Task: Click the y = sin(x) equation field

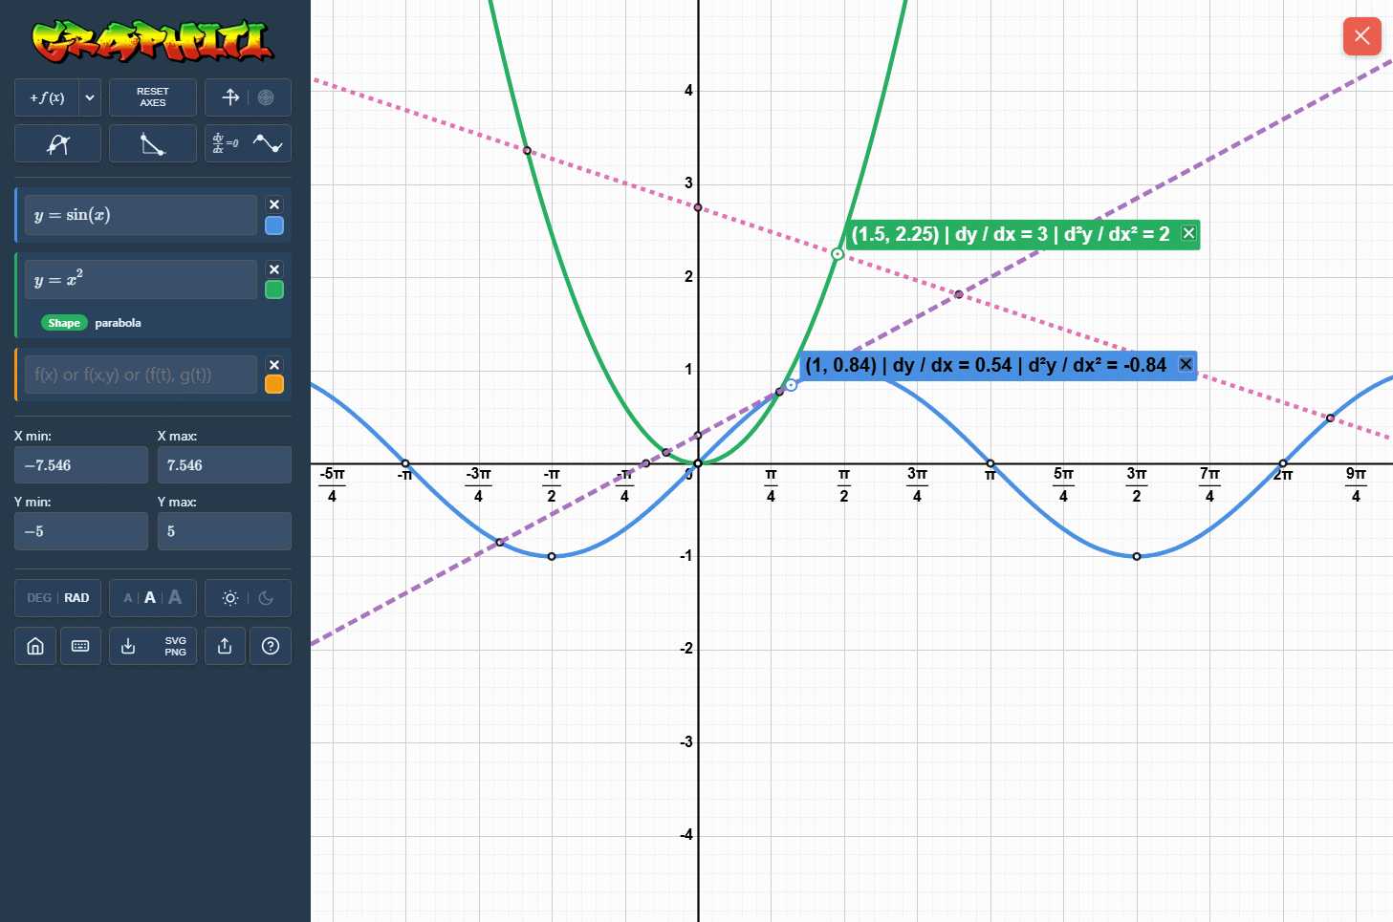Action: 141,215
